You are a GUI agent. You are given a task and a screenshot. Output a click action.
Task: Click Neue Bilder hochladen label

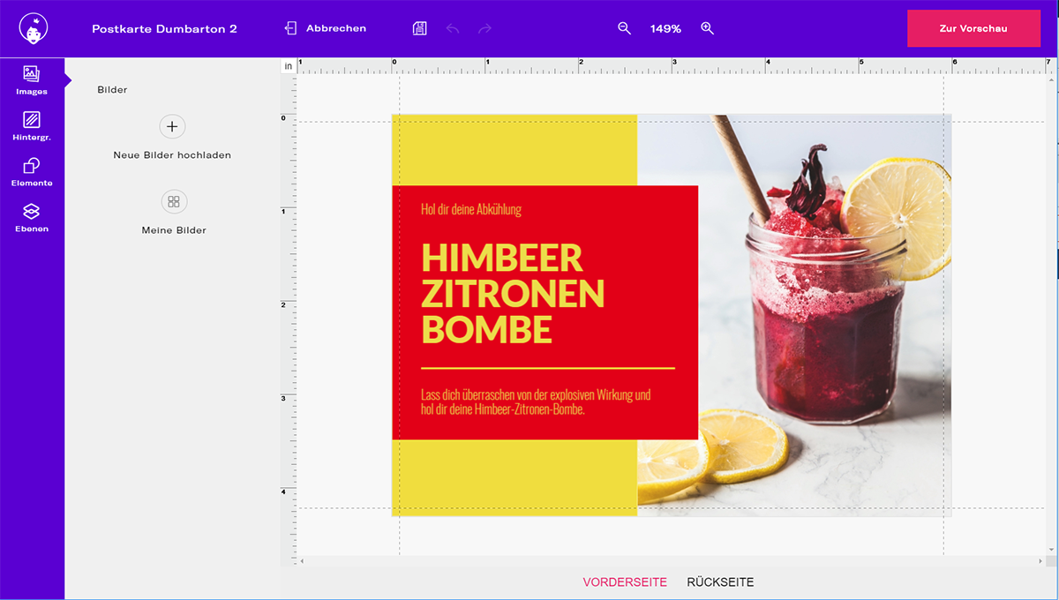coord(172,155)
